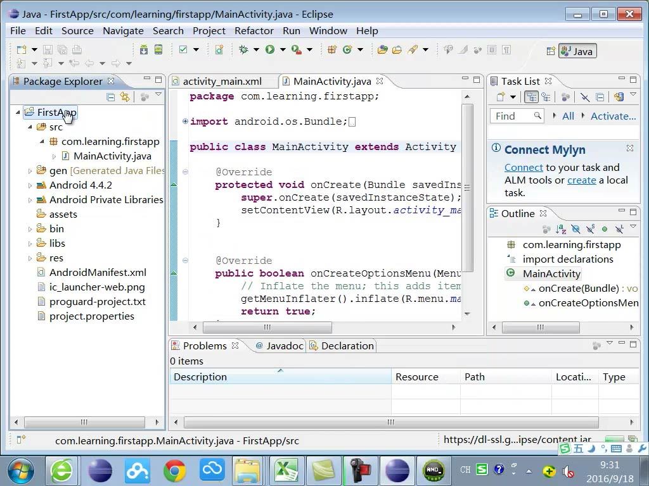
Task: Click the Search flashlight icon in toolbar
Action: tap(412, 50)
